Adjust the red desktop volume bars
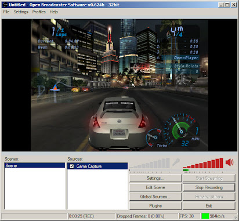The height and width of the screenshot is (221, 239). 203,163
